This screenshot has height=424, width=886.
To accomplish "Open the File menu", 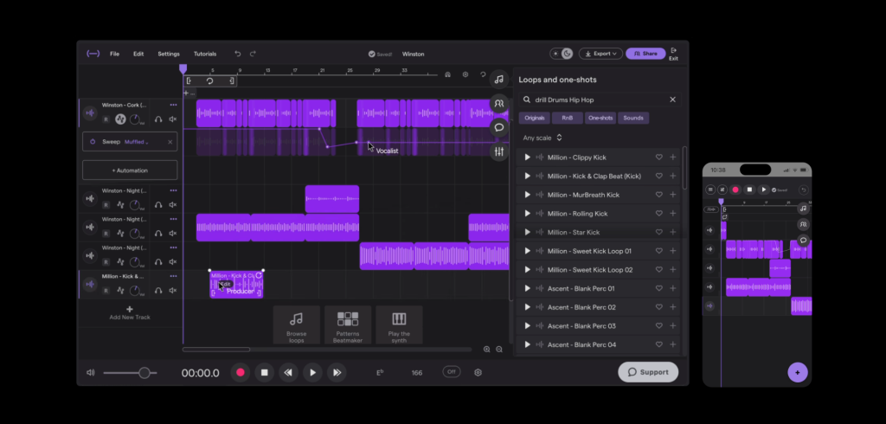I will coord(114,54).
